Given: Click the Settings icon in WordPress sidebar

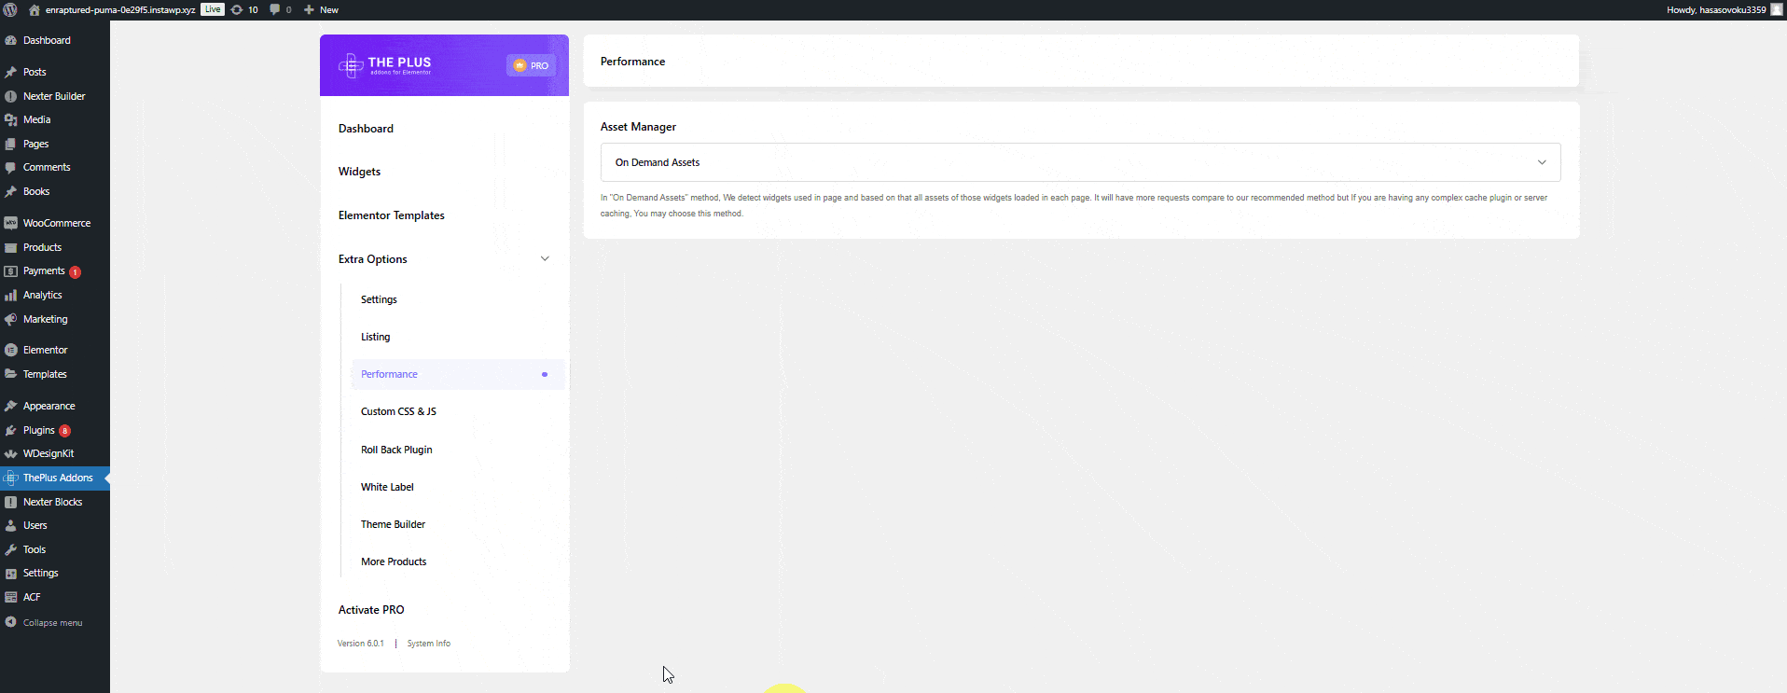Looking at the screenshot, I should [x=11, y=574].
